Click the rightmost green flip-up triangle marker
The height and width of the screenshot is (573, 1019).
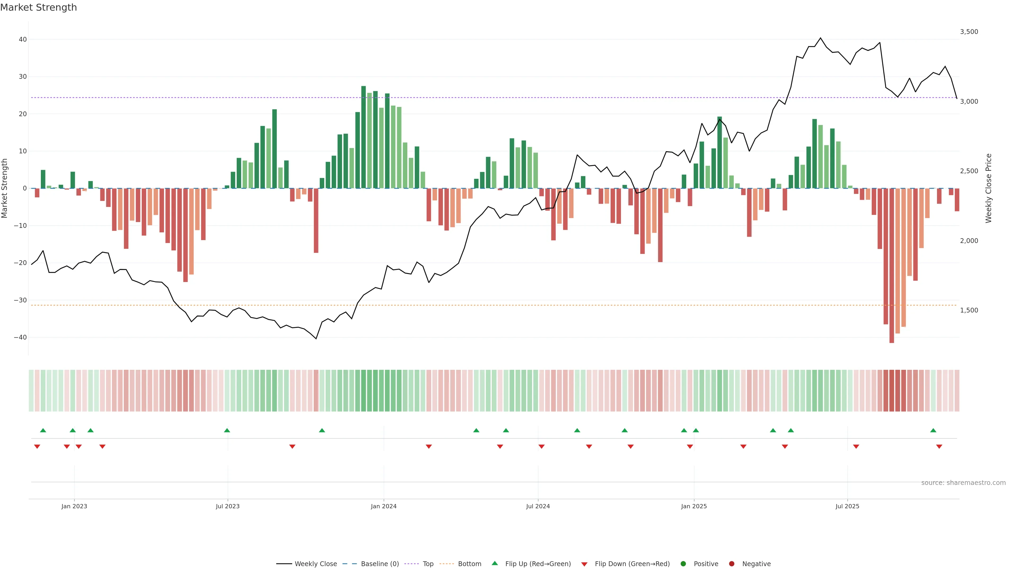(x=933, y=430)
